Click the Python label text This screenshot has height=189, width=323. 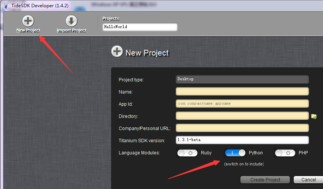(256, 153)
